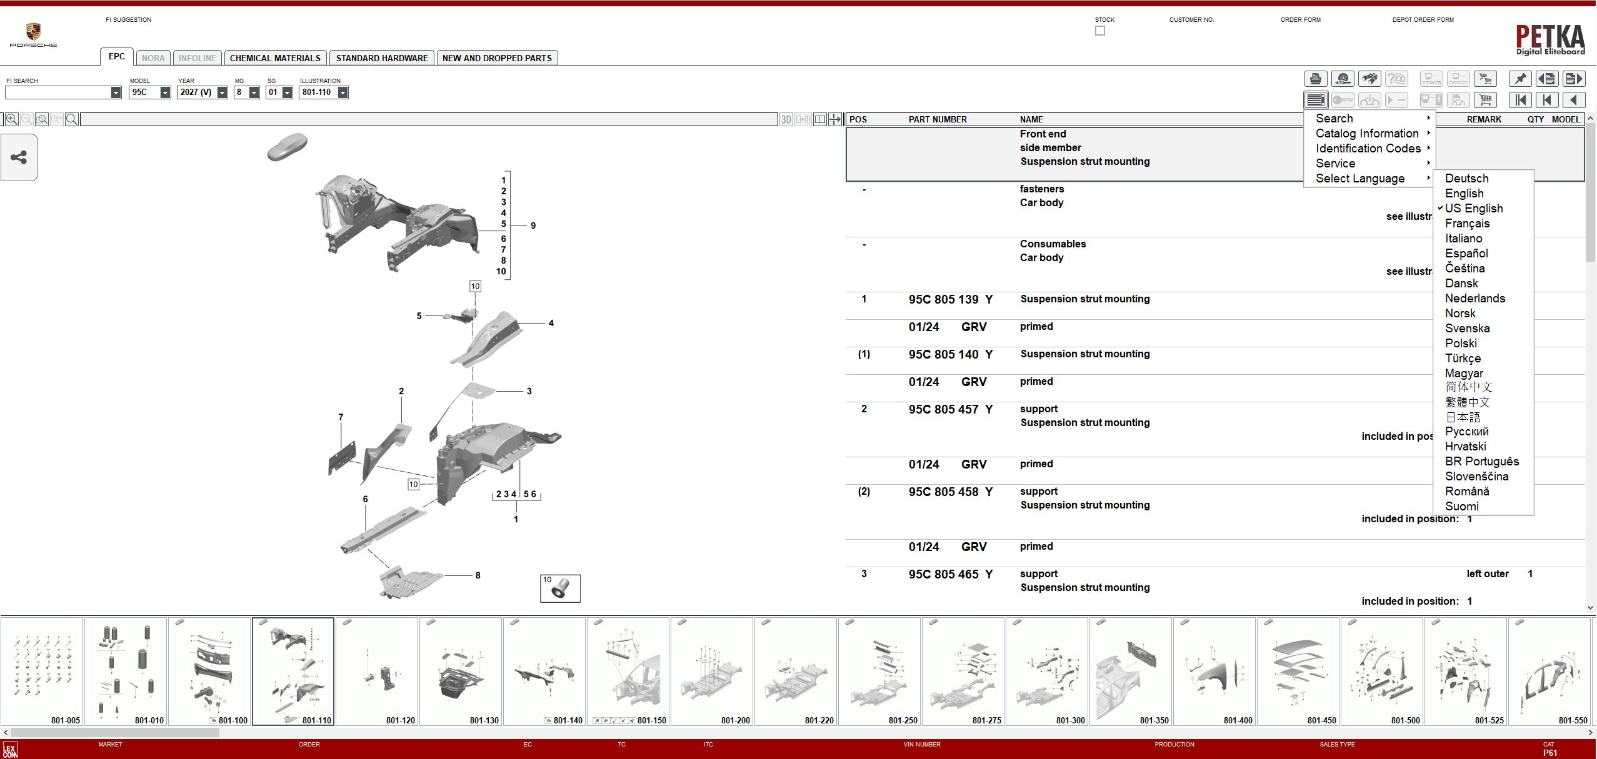Image resolution: width=1597 pixels, height=759 pixels.
Task: Click part number 95C 805 457 Y
Action: click(x=951, y=409)
